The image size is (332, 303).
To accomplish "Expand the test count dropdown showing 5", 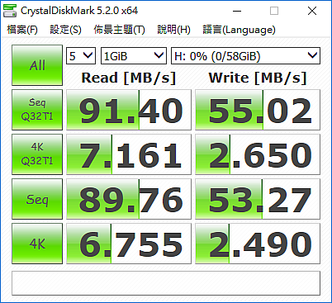I will tap(81, 56).
